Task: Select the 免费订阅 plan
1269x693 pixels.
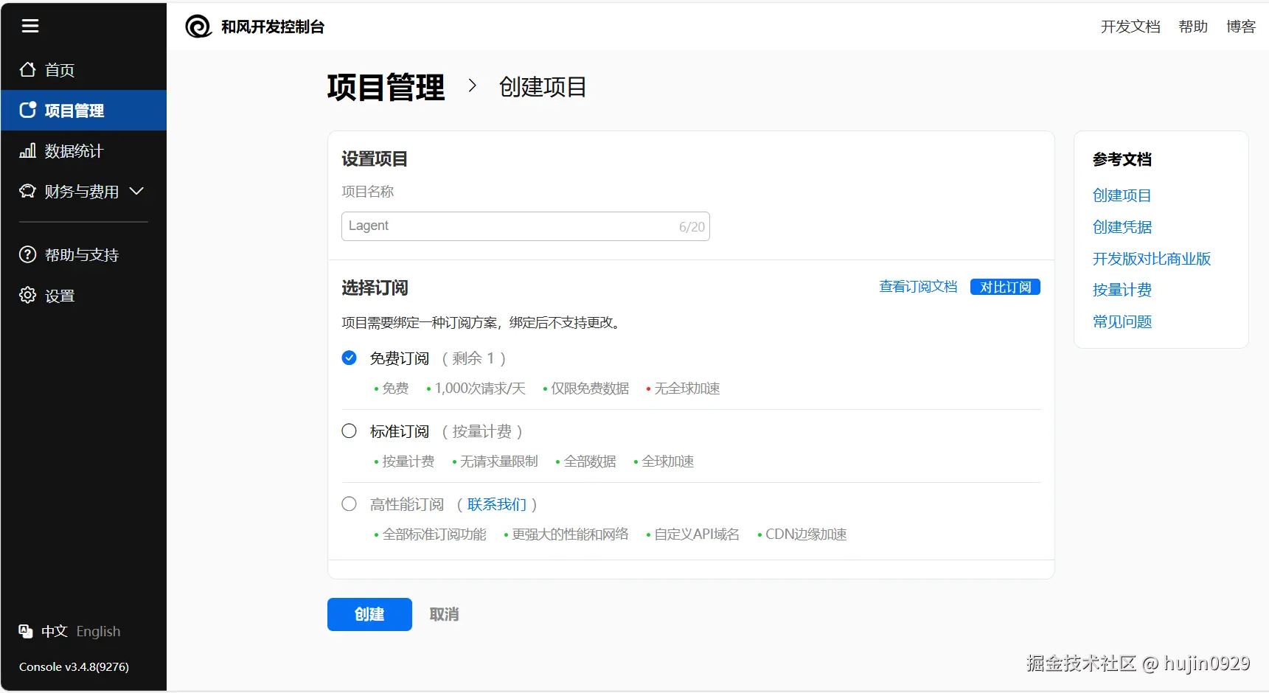Action: click(x=349, y=358)
